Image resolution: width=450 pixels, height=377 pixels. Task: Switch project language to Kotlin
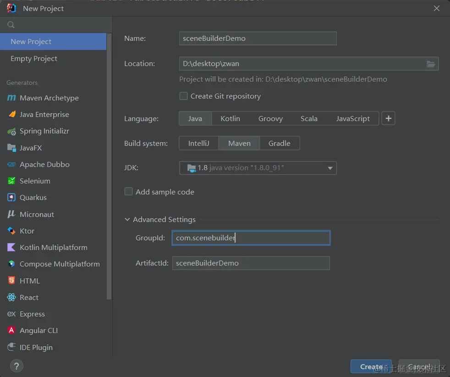[230, 118]
